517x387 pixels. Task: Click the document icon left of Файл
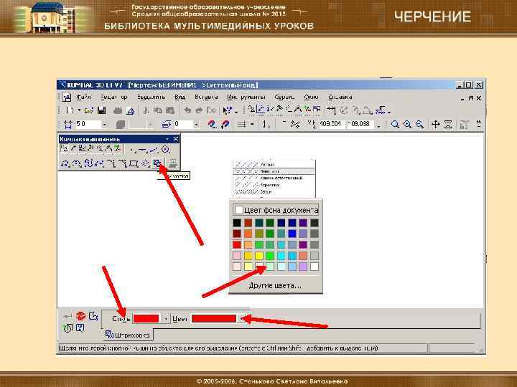(x=67, y=97)
